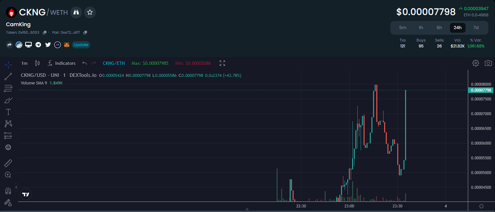Image resolution: width=495 pixels, height=212 pixels.
Task: Open the 1m interval dropdown
Action: [x=24, y=63]
